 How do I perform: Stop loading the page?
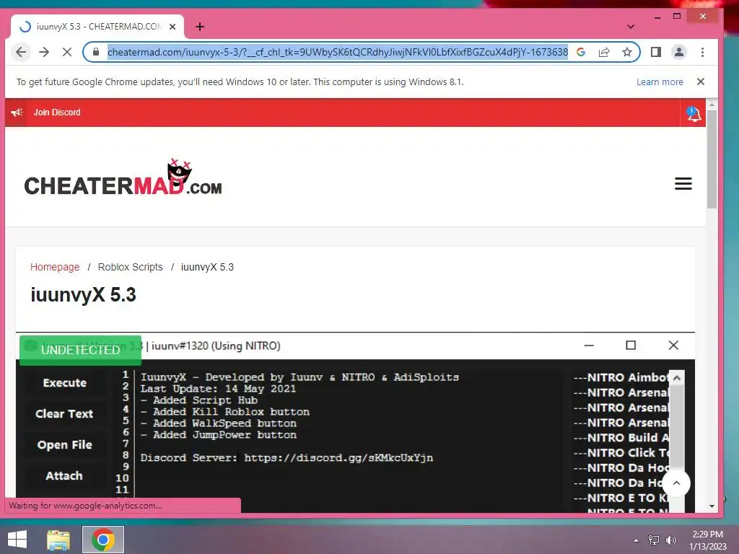[67, 52]
